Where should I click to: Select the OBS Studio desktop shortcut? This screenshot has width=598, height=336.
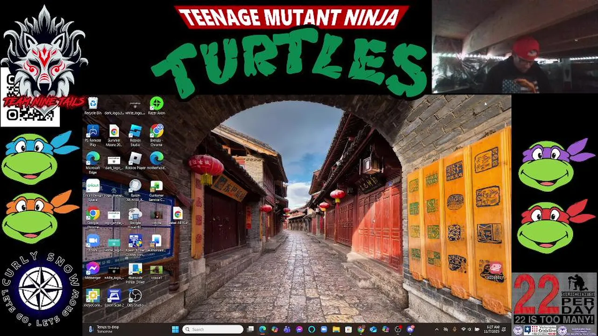135,298
